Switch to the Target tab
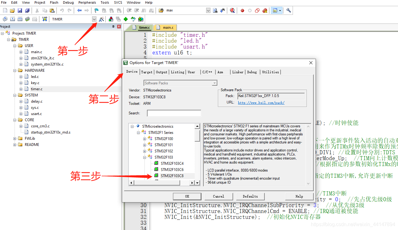398x230 pixels. coord(147,72)
